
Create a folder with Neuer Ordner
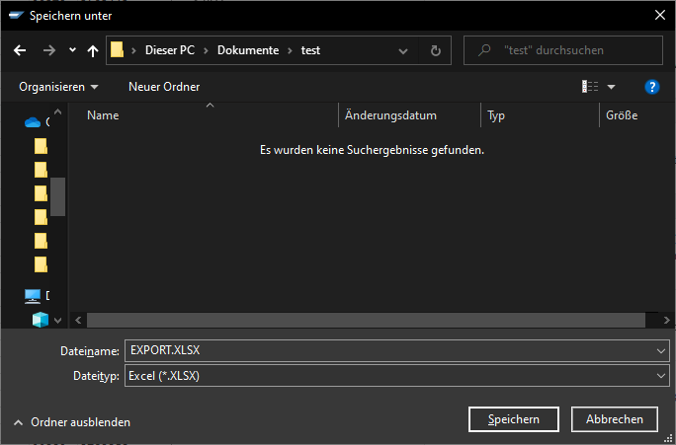pyautogui.click(x=164, y=87)
